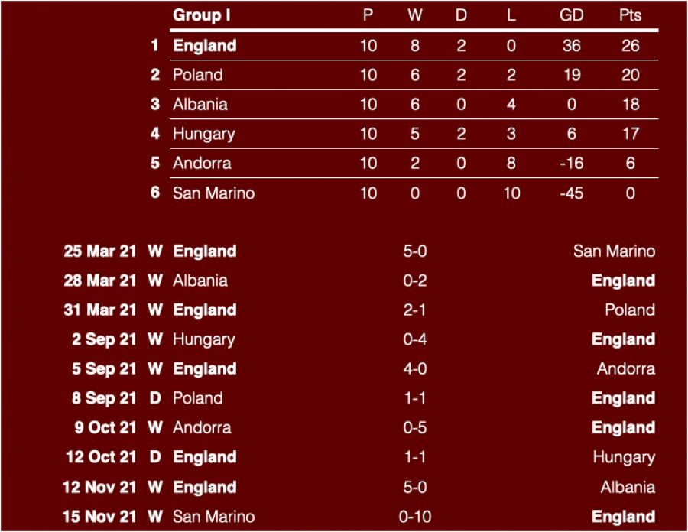Select the 9 Oct 21 fixture date
The height and width of the screenshot is (532, 688).
pos(105,428)
